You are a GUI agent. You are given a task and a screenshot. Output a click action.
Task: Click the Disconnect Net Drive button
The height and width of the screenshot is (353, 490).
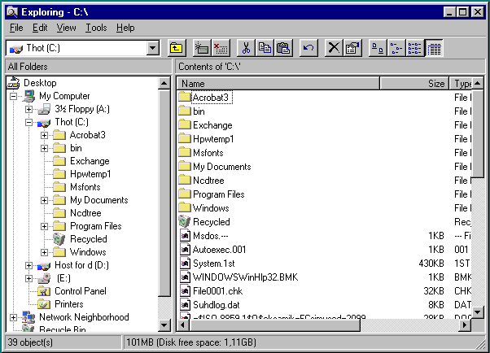221,48
